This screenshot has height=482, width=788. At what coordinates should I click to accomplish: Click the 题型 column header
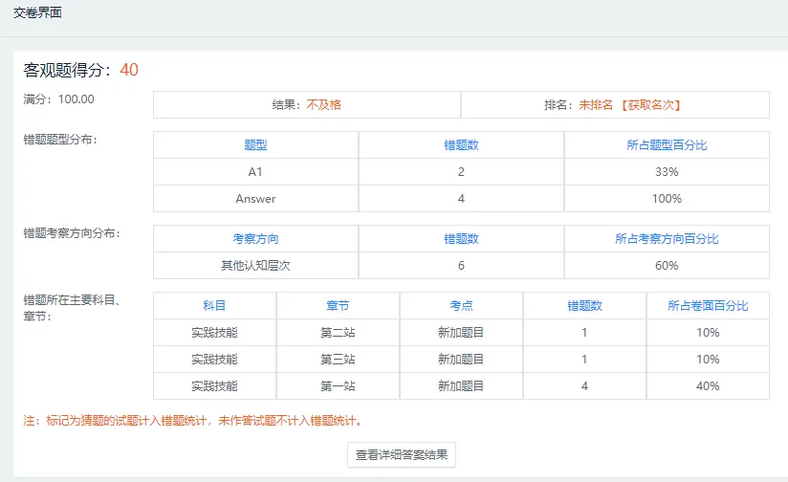pyautogui.click(x=255, y=145)
